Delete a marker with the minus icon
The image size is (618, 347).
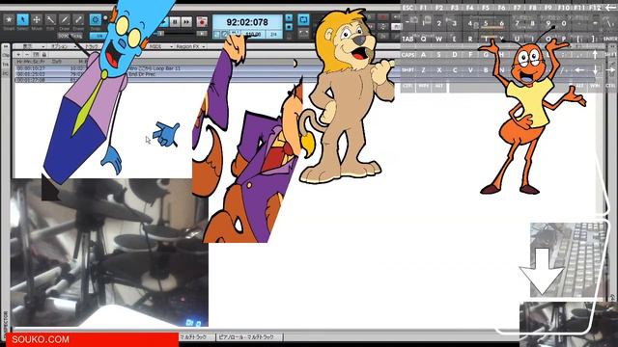[x=27, y=54]
